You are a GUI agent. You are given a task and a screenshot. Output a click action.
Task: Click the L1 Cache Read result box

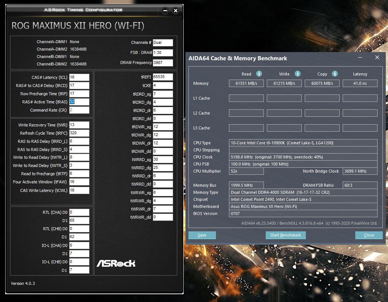246,98
